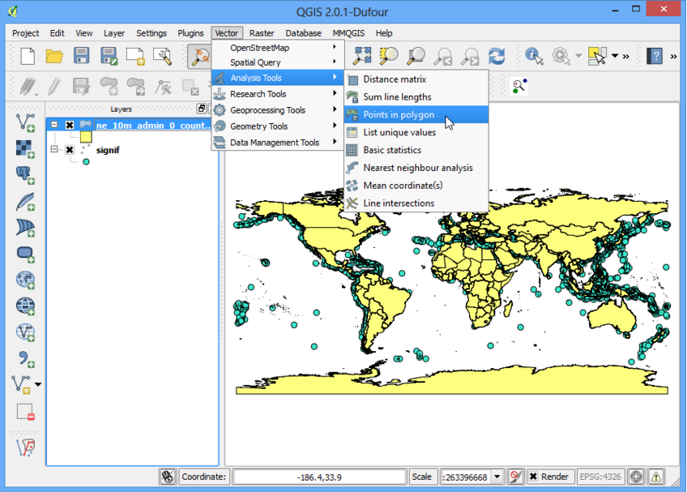Click teal circle symbol of signif layer

87,162
